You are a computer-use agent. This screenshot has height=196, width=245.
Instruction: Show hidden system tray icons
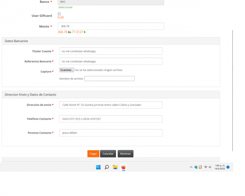pyautogui.click(x=191, y=167)
